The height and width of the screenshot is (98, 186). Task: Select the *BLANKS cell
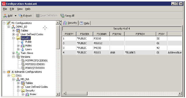(x=140, y=53)
